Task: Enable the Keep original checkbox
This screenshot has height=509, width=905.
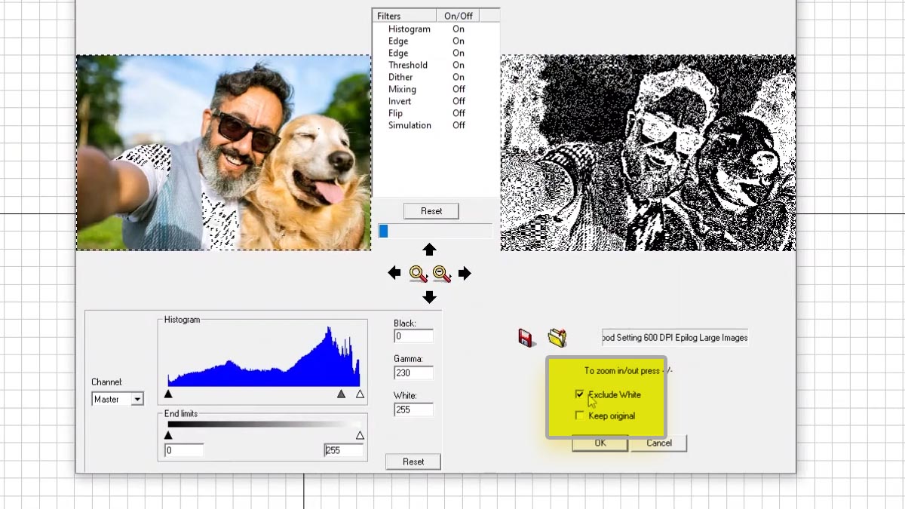Action: click(579, 415)
